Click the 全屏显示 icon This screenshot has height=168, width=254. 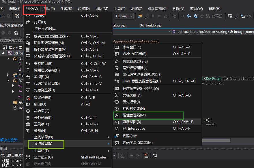[x=28, y=157]
